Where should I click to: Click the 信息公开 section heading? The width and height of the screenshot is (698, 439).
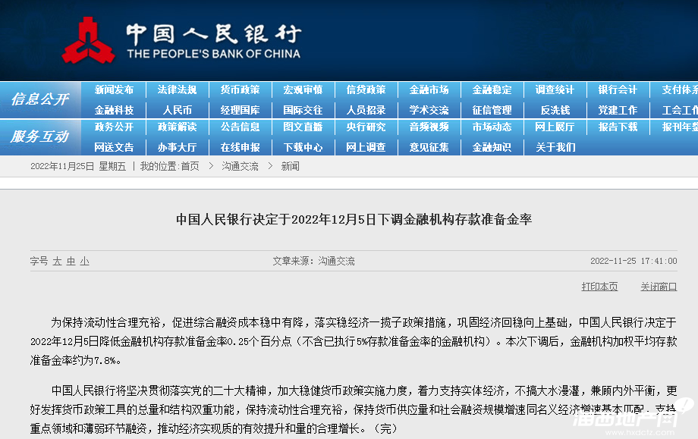click(40, 99)
